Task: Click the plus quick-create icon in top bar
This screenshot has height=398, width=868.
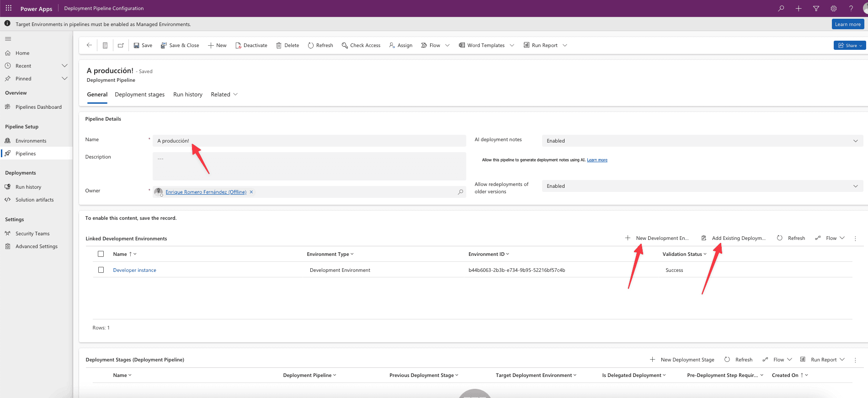Action: point(799,8)
